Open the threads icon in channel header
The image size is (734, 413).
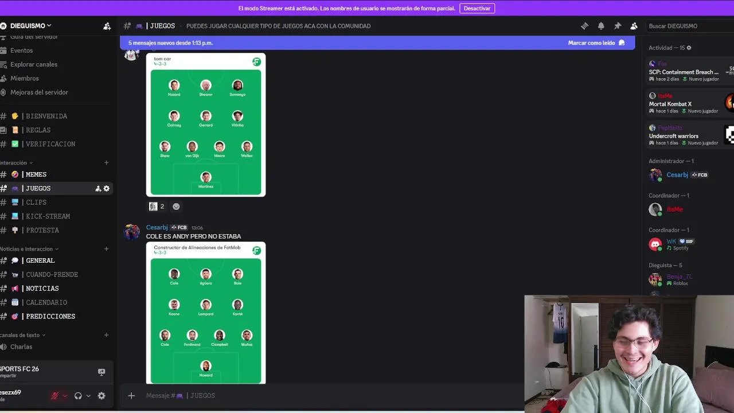(x=584, y=26)
